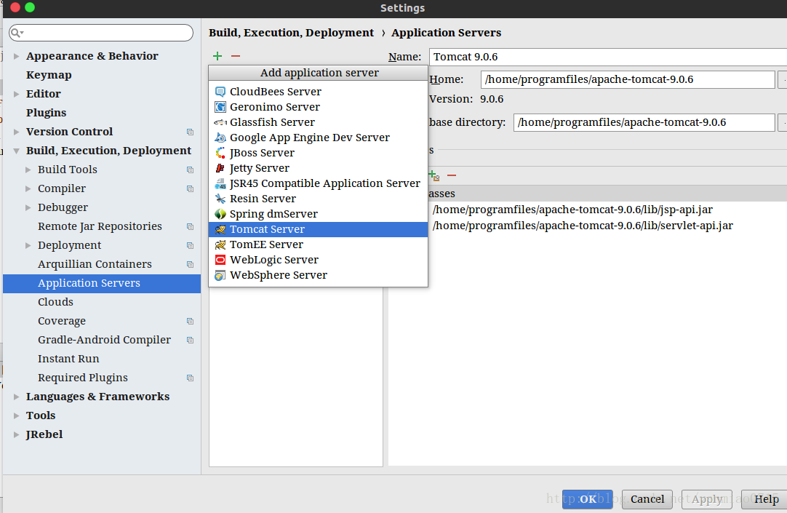Expand the Tools section

pyautogui.click(x=17, y=415)
